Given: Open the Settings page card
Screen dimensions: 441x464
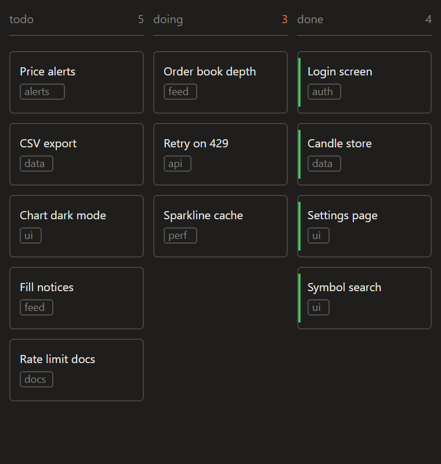Looking at the screenshot, I should (x=364, y=226).
